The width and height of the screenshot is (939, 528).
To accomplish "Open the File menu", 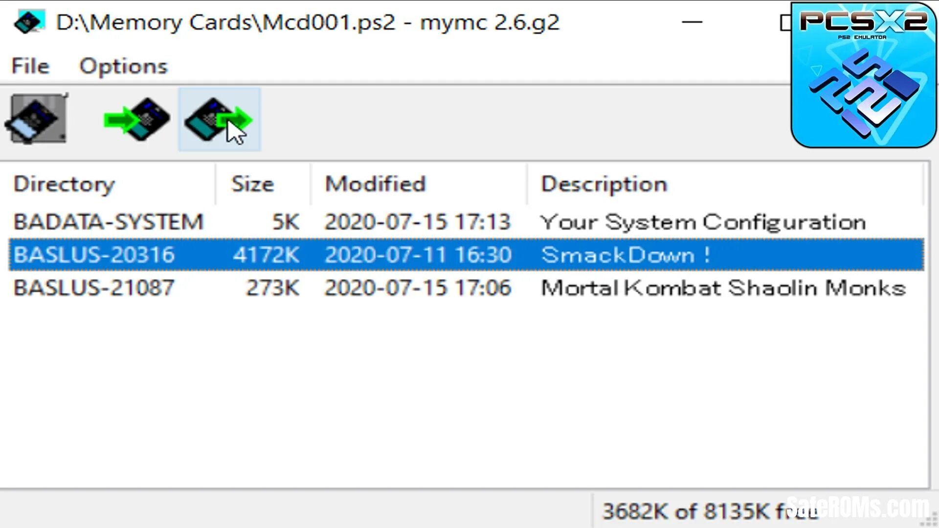I will [x=30, y=65].
